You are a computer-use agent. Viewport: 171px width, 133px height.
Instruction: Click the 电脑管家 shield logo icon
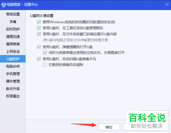(3, 5)
